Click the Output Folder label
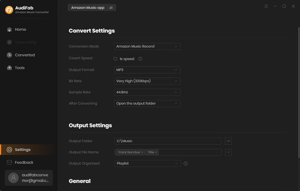 click(80, 141)
